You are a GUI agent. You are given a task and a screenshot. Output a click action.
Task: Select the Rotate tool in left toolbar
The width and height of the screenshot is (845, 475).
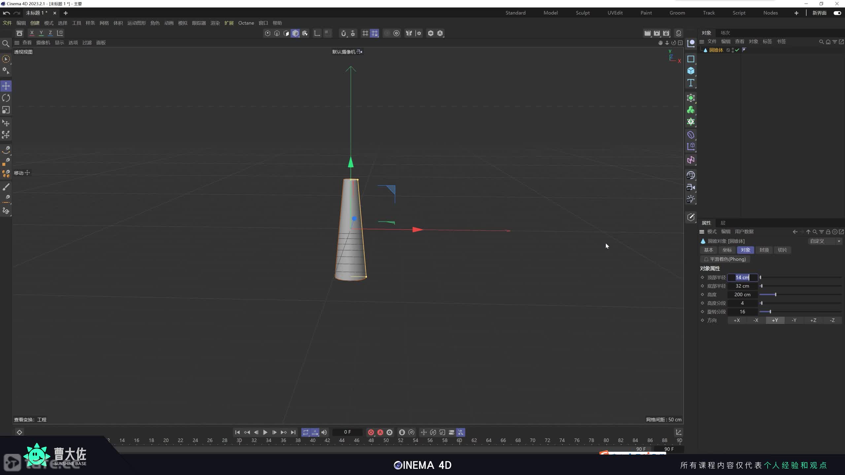pos(6,98)
